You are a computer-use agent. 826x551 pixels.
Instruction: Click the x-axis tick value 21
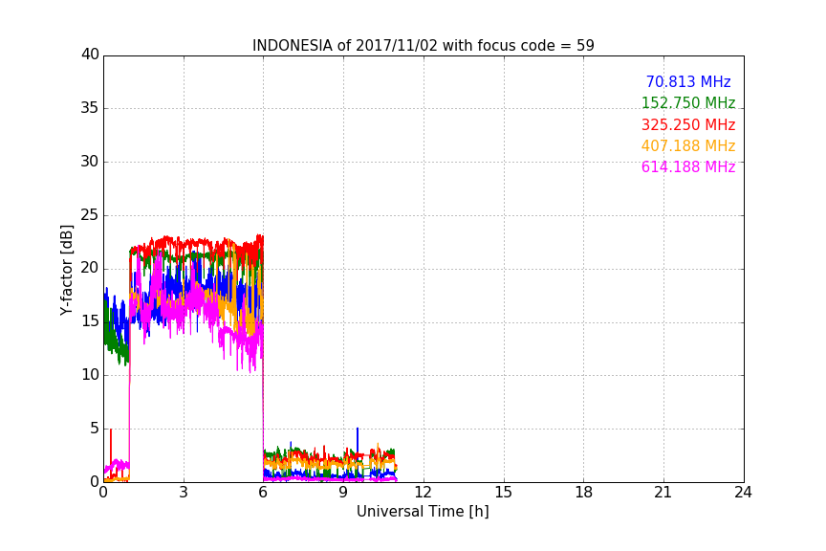pyautogui.click(x=663, y=493)
